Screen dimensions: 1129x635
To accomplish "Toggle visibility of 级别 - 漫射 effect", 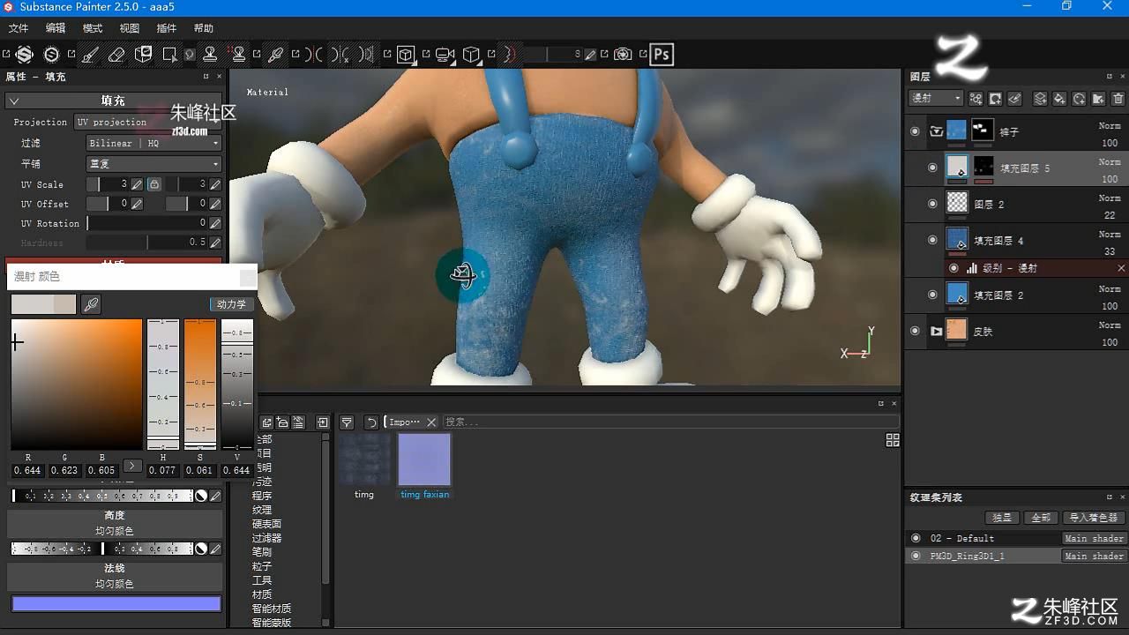I will click(953, 268).
